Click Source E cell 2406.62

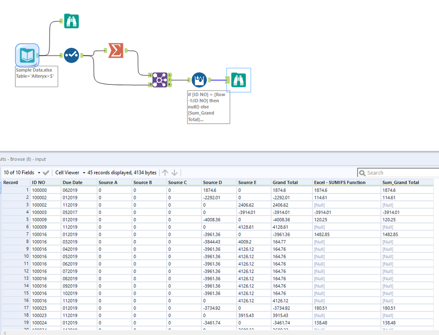coord(254,205)
